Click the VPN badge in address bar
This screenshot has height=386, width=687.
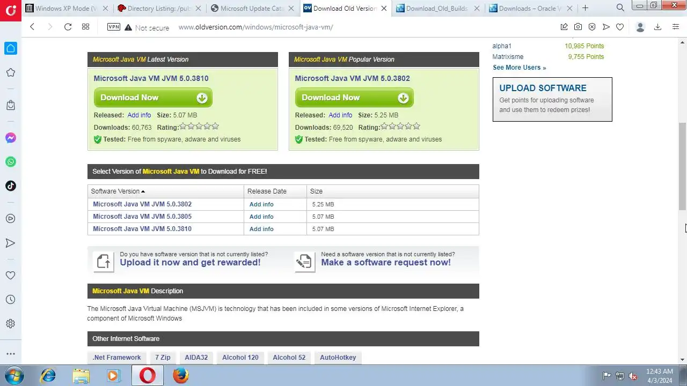(114, 27)
